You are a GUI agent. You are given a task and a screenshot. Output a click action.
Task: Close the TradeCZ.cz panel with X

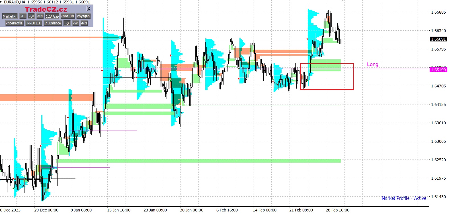coord(89,9)
